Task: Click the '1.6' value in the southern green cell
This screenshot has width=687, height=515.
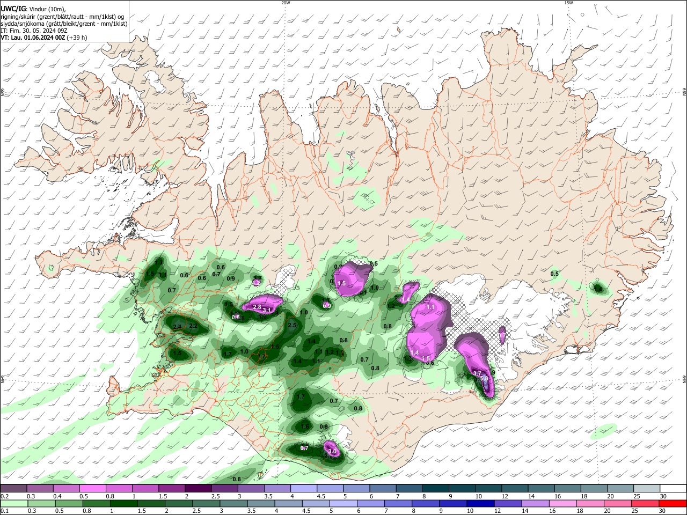Action: click(x=305, y=426)
